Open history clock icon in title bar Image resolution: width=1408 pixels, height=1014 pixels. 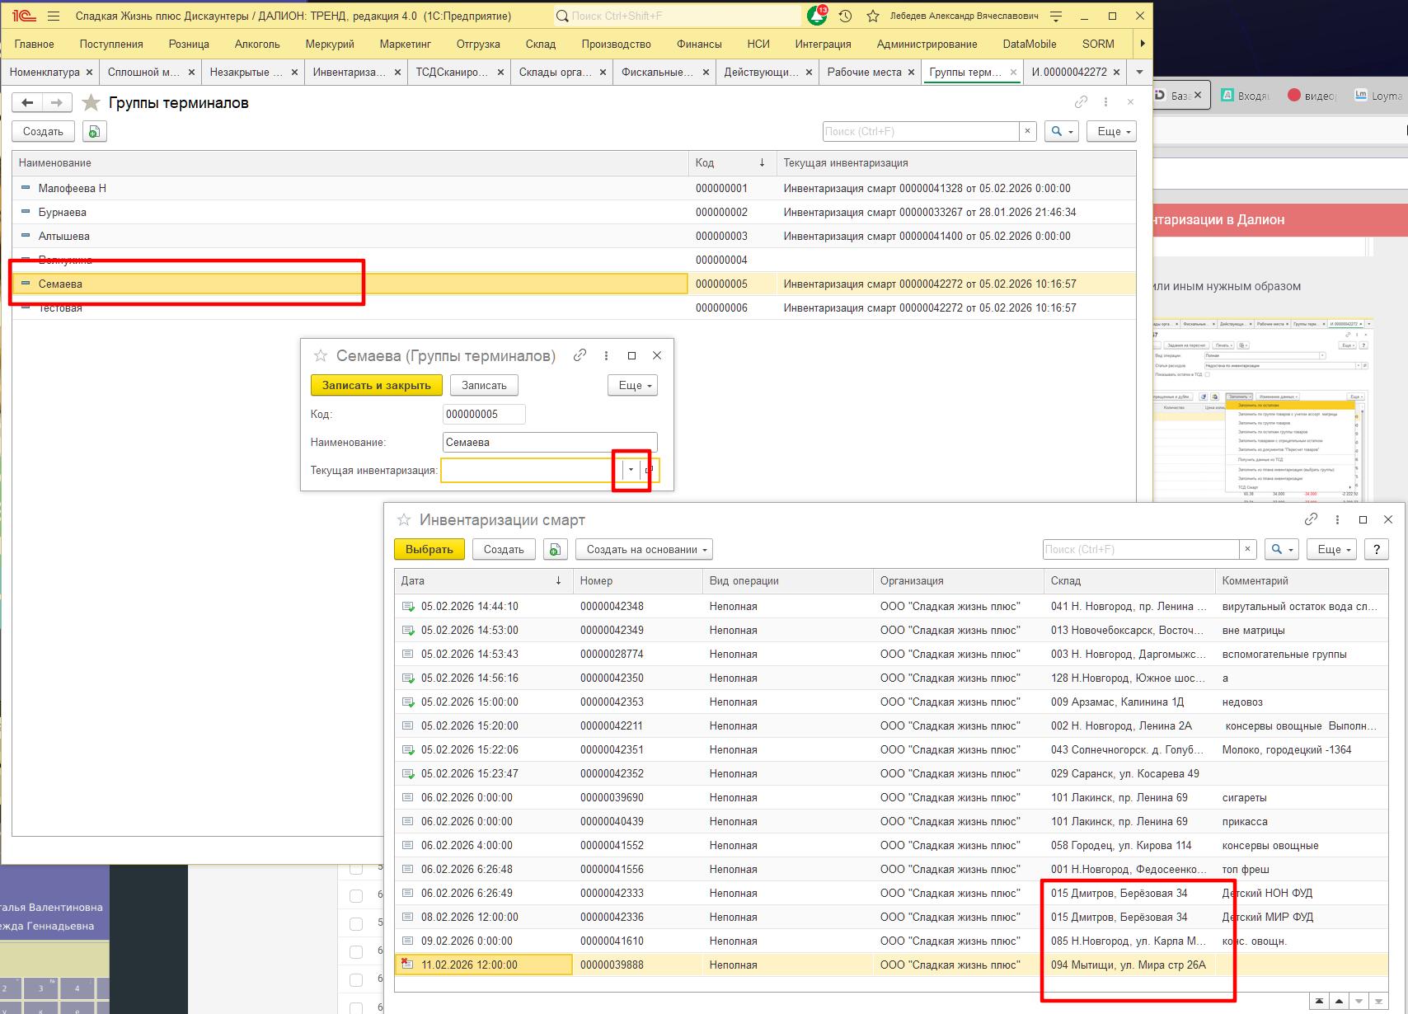(x=845, y=16)
